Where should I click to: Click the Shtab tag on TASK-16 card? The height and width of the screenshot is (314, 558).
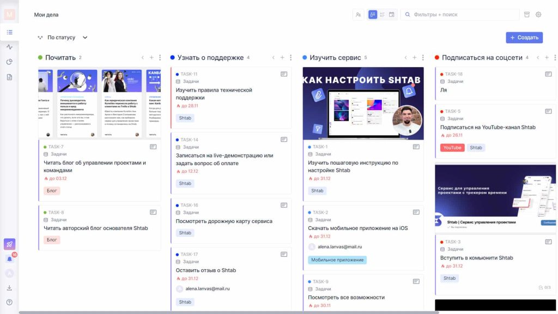(x=185, y=233)
